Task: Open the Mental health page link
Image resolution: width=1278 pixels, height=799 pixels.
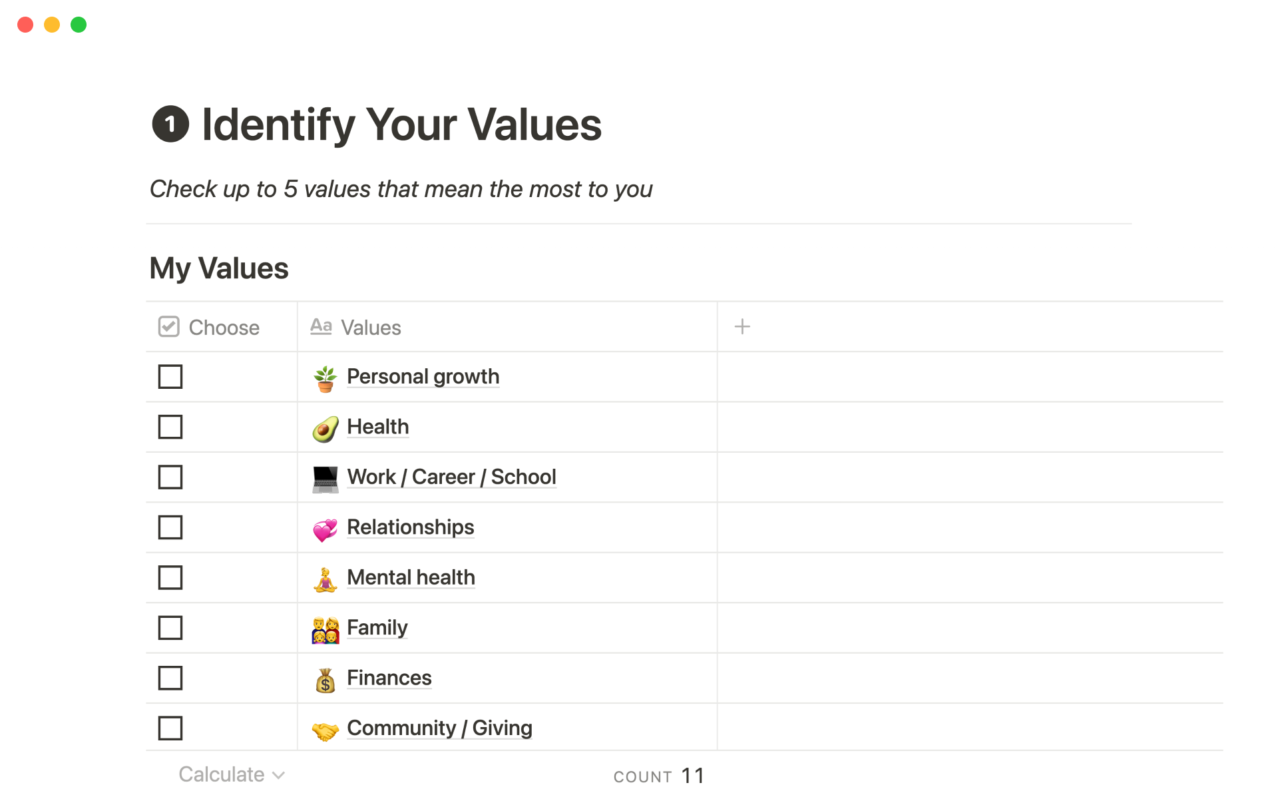Action: [x=411, y=577]
